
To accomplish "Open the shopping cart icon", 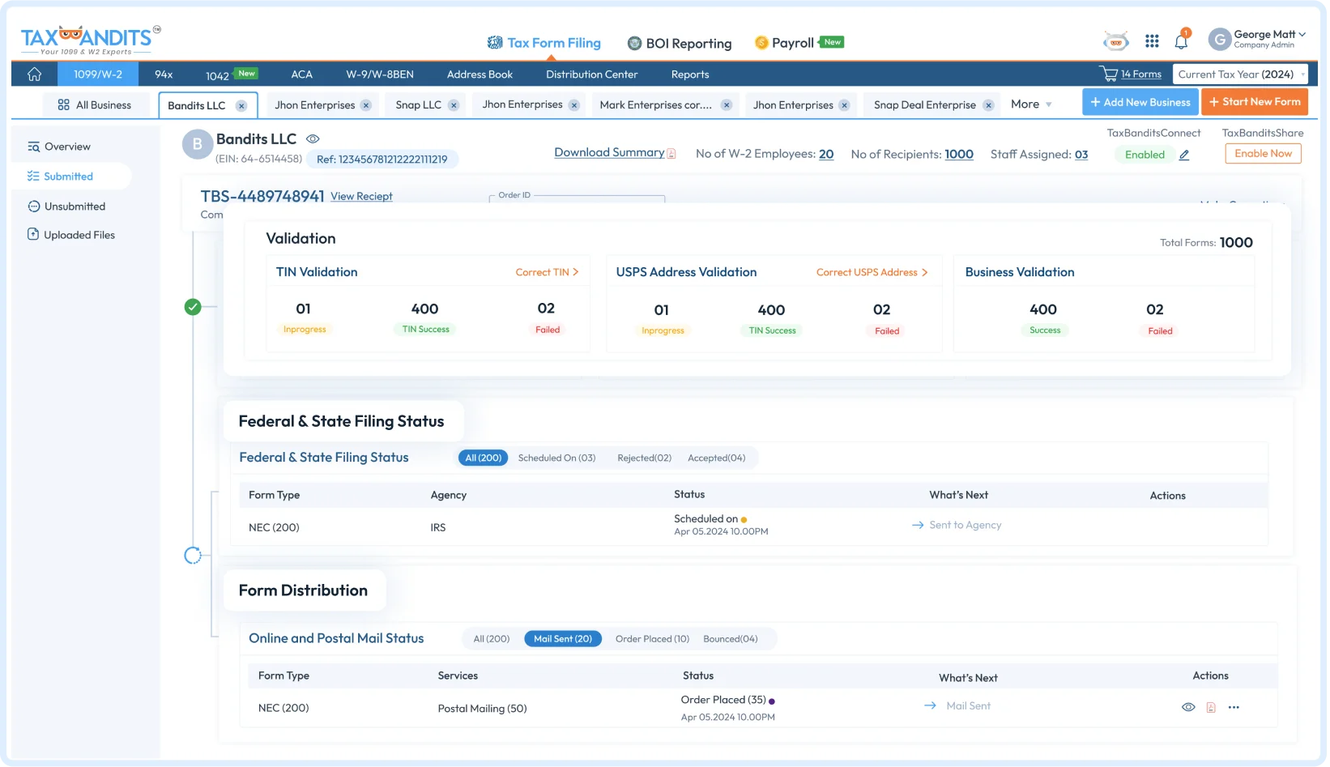I will 1109,74.
